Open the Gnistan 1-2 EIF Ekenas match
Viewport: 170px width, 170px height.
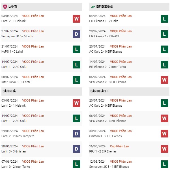tap(106, 136)
